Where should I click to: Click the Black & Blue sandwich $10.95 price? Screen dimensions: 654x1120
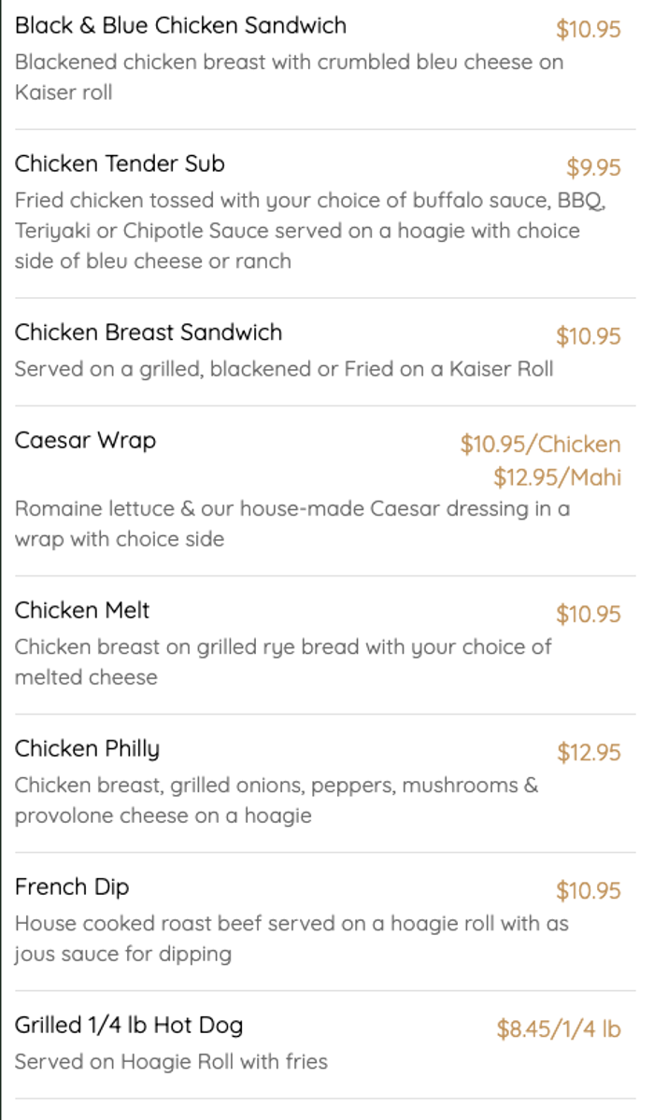[589, 29]
